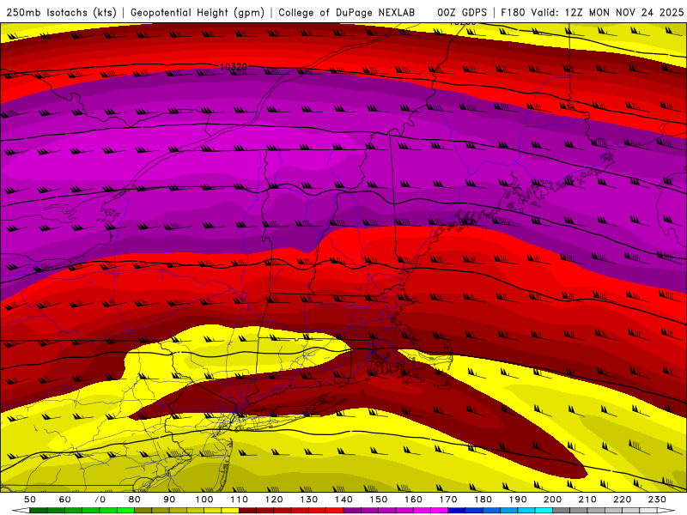
Task: Click the '80' value on the legend scale
Action: (135, 500)
